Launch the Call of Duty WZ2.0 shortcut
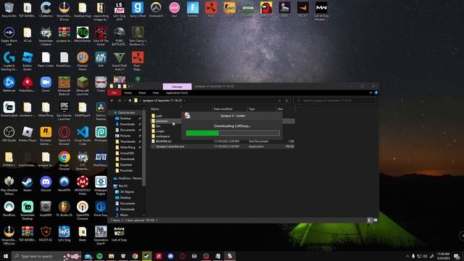 [119, 233]
